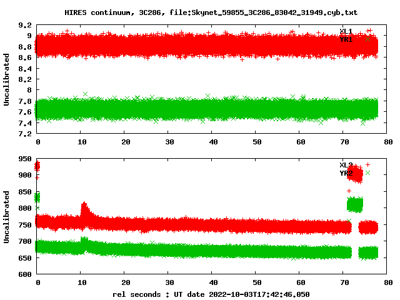Click the Uncalibrated axis label of the lower plot
This screenshot has height=300, width=400.
coord(6,217)
